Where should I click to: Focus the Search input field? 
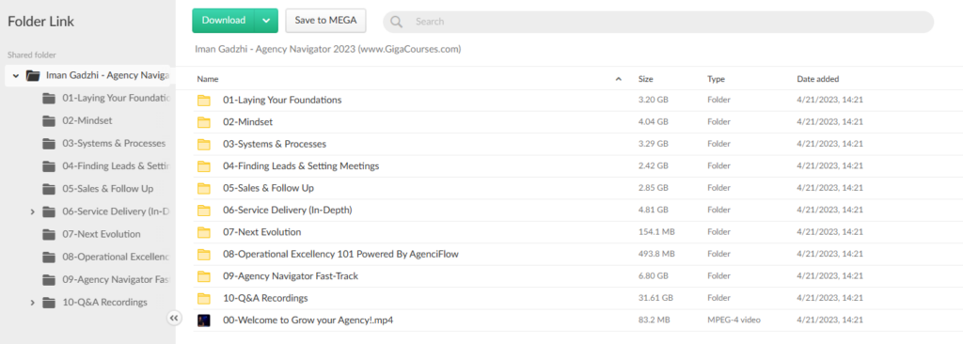[x=657, y=22]
